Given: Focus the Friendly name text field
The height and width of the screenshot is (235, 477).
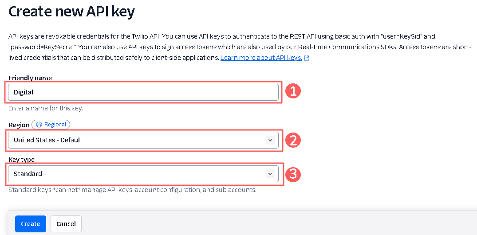Looking at the screenshot, I should tap(143, 92).
